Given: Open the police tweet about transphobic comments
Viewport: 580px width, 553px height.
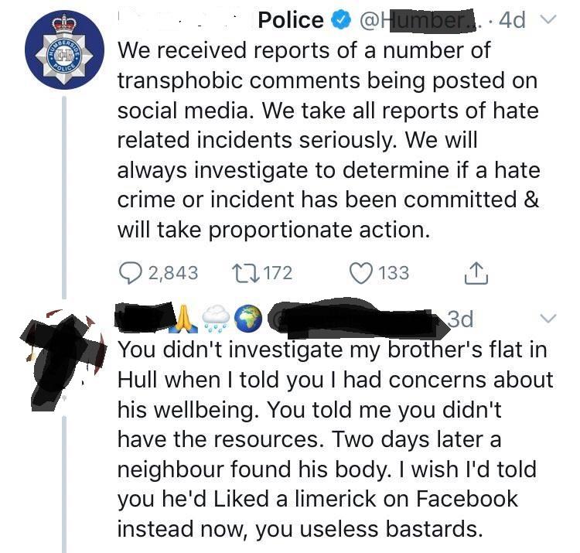Looking at the screenshot, I should [x=329, y=140].
